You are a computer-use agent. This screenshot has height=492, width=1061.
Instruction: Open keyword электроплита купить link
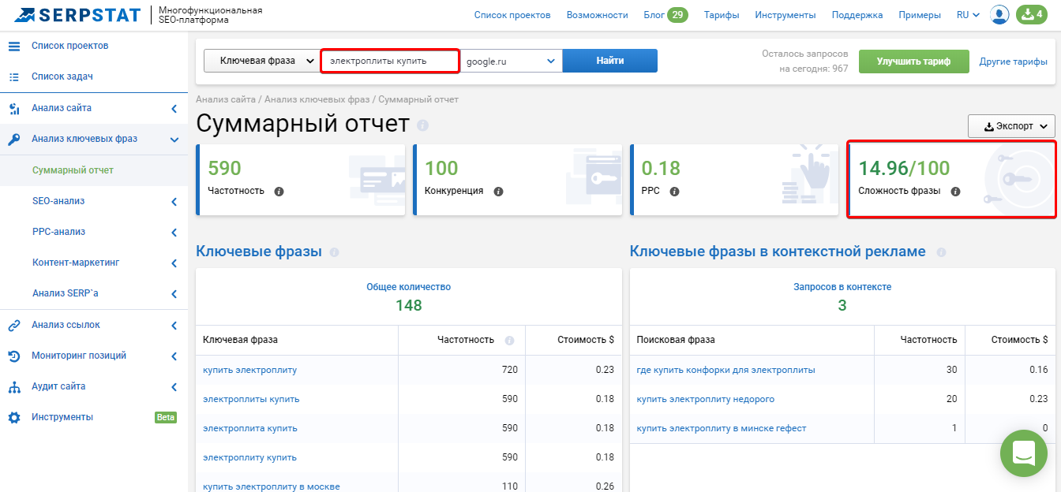tap(250, 428)
